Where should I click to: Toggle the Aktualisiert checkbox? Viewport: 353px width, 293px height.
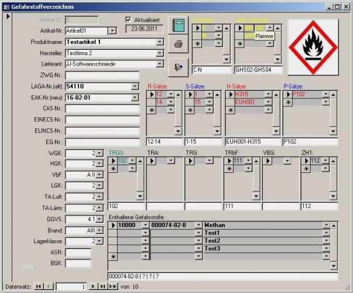pyautogui.click(x=128, y=20)
